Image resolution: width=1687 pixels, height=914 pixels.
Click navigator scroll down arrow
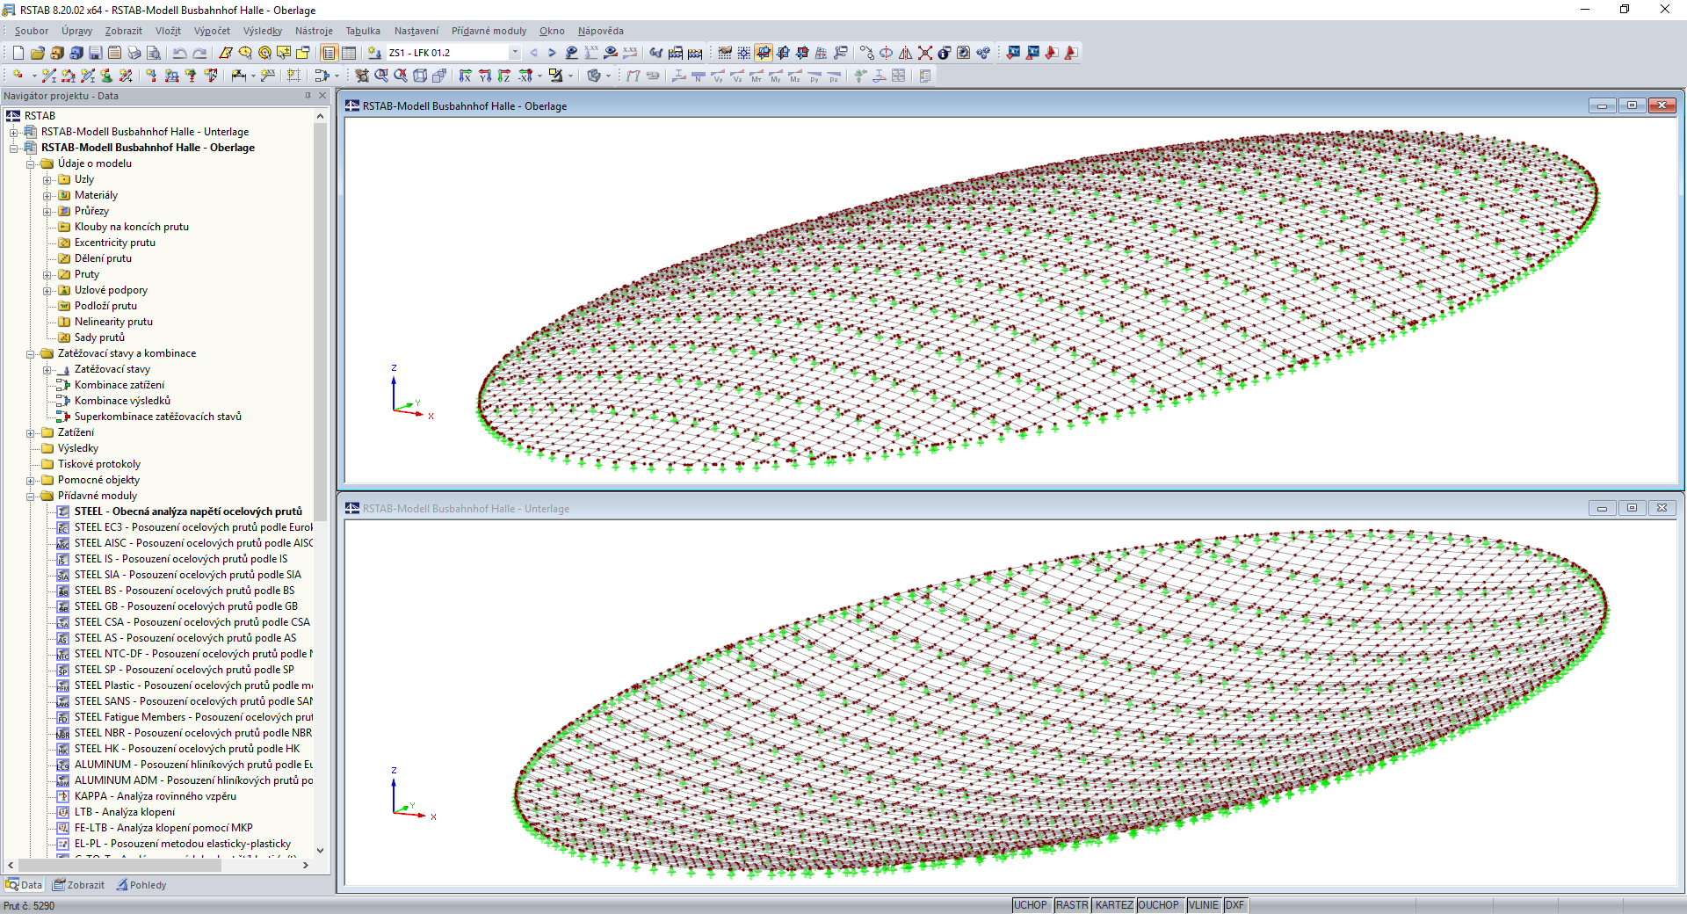point(320,851)
